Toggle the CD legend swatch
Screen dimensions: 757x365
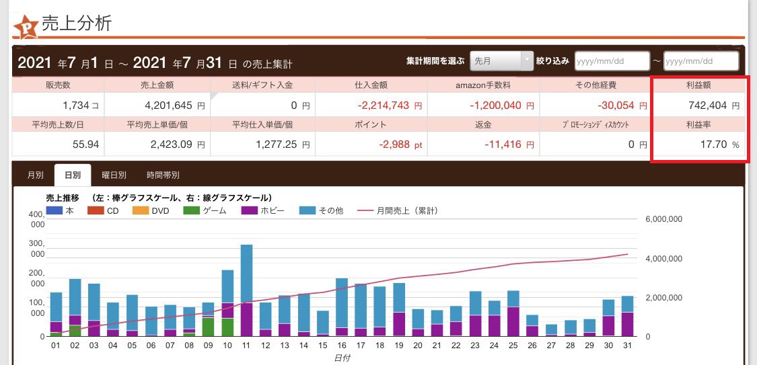pos(96,210)
